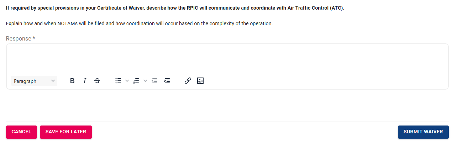The height and width of the screenshot is (144, 457).
Task: Click the Cancel button
Action: (x=21, y=132)
